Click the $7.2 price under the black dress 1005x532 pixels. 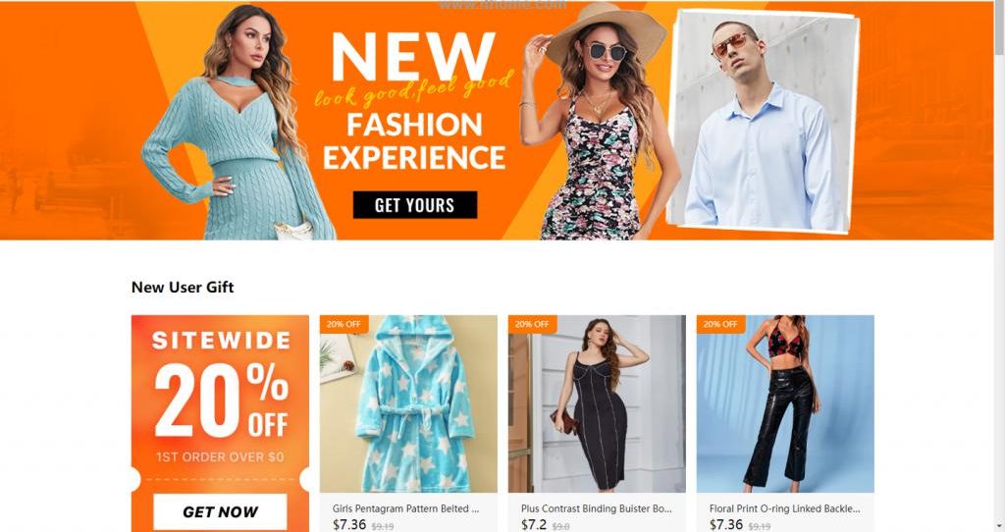tap(533, 524)
